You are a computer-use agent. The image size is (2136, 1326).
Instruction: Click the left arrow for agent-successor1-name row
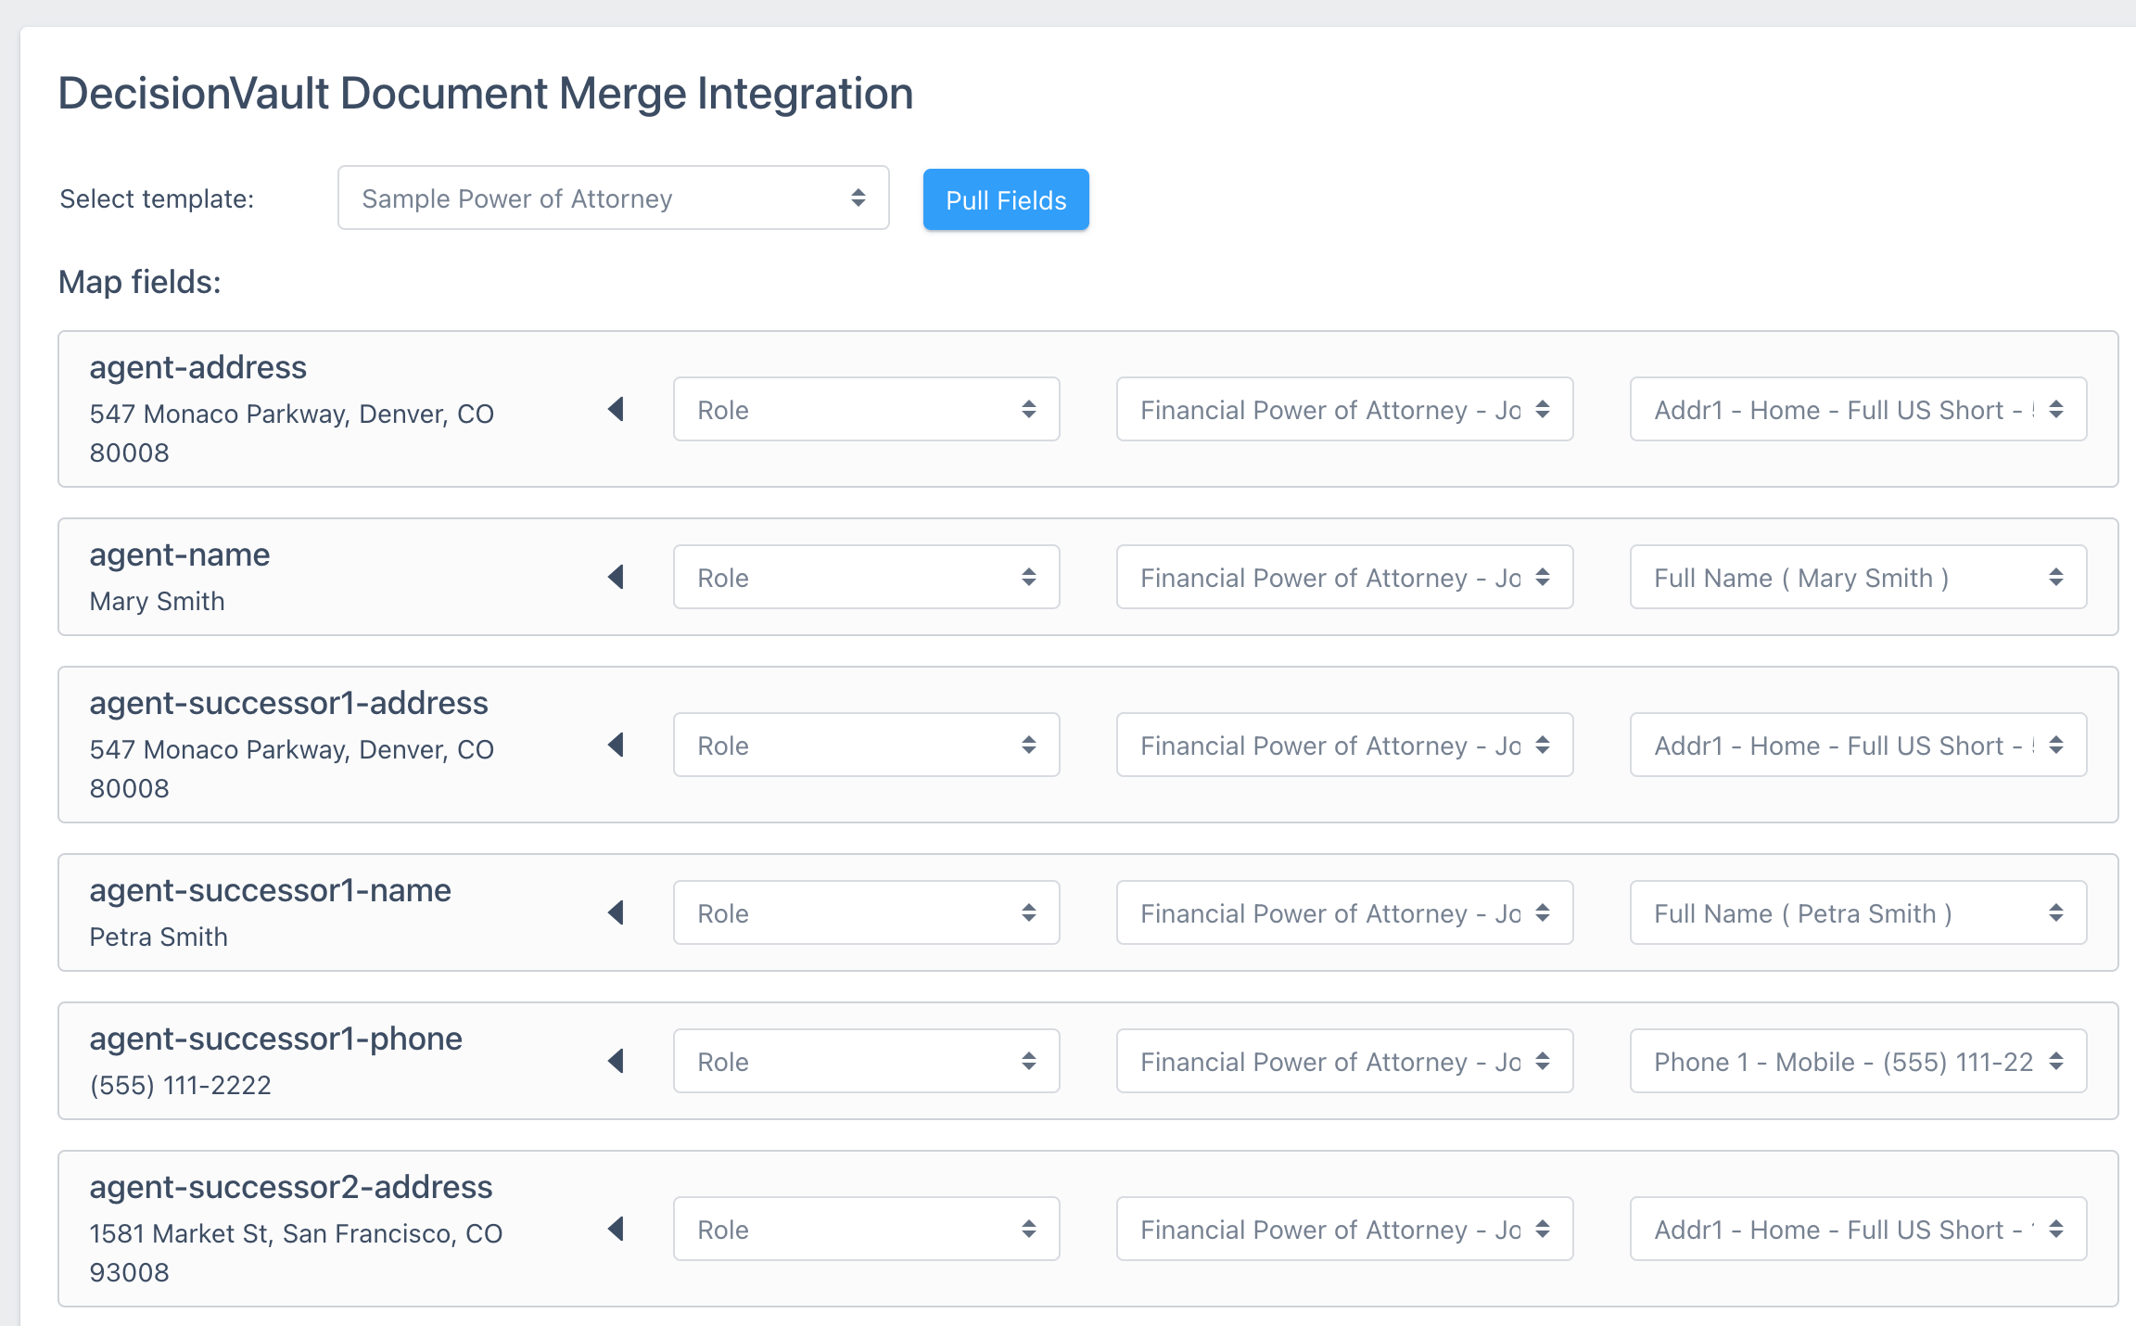(x=616, y=912)
